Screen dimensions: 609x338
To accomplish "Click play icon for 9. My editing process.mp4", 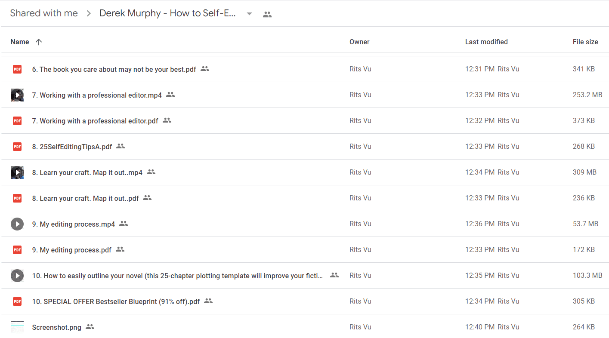I will tap(17, 224).
